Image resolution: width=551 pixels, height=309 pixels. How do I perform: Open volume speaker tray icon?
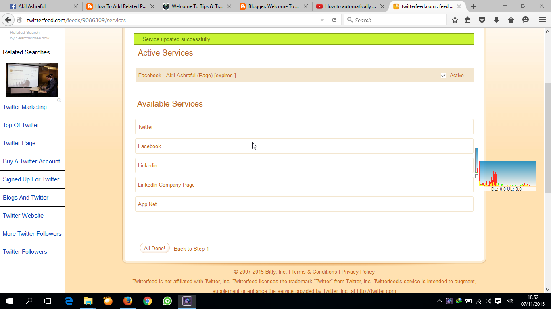click(488, 301)
